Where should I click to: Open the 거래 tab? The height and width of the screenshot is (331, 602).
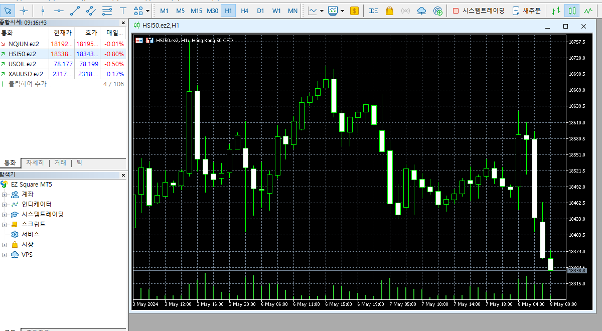pos(60,163)
